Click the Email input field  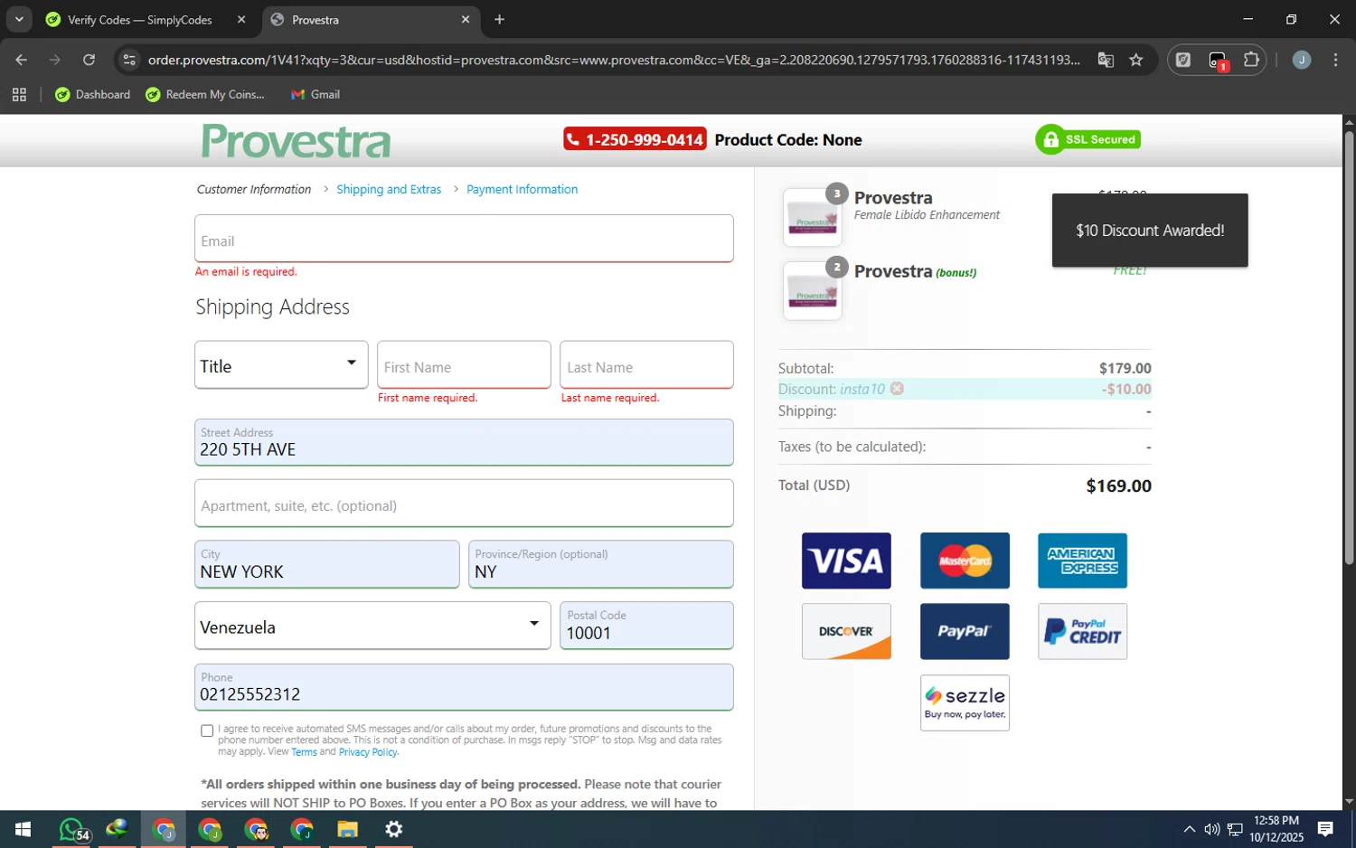(x=464, y=239)
